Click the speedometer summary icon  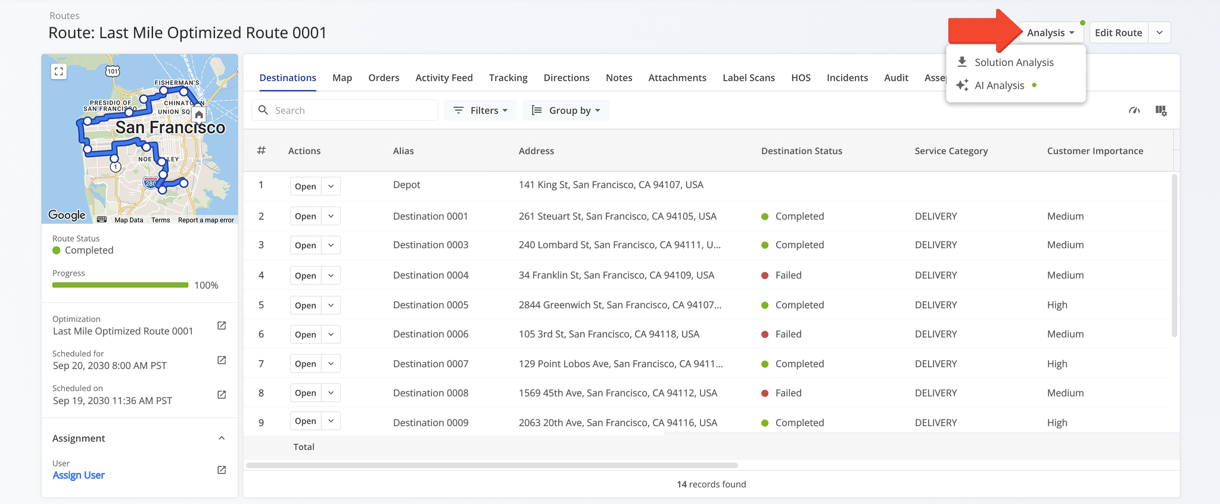click(1134, 111)
